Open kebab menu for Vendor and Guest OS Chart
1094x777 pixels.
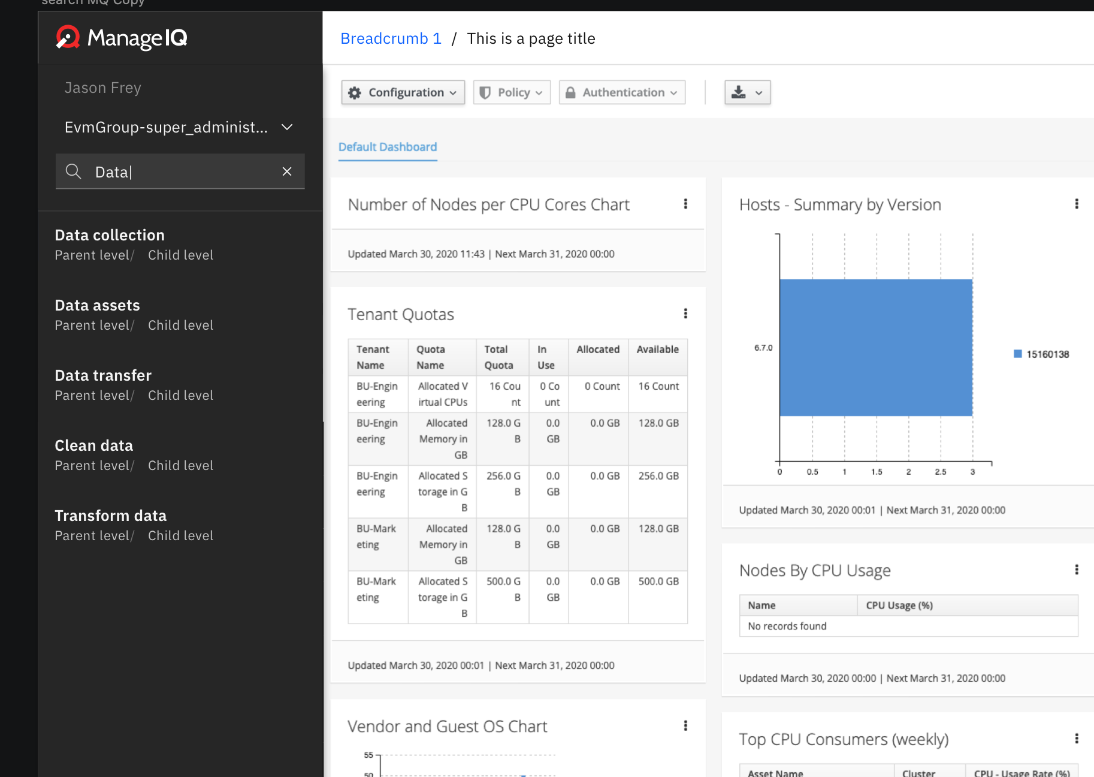685,726
